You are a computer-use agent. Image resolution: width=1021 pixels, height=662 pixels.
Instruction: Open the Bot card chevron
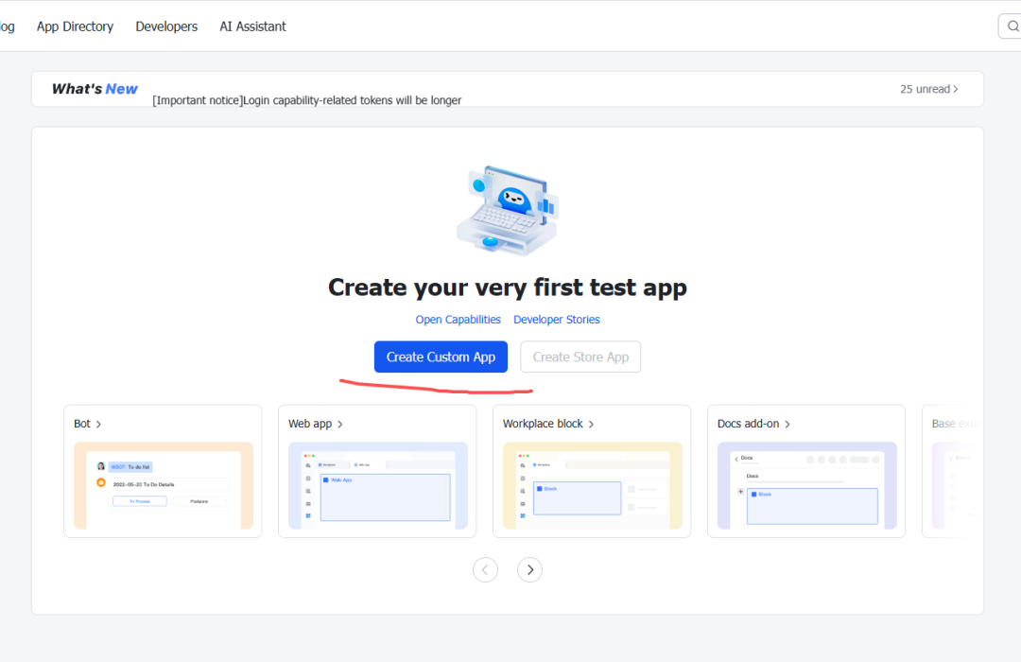(x=98, y=425)
